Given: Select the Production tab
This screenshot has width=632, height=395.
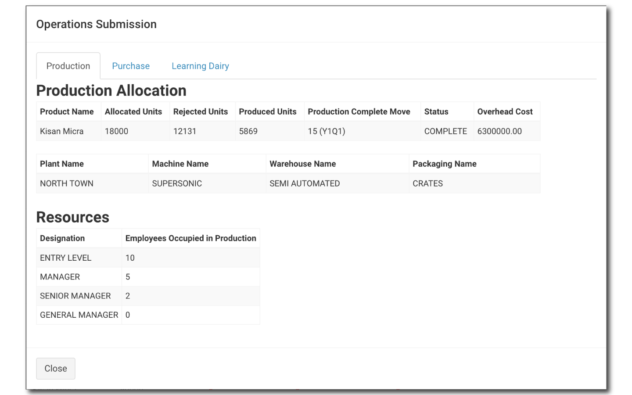Looking at the screenshot, I should click(68, 66).
